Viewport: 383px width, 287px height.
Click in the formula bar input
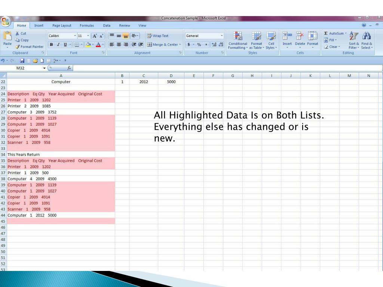pos(227,68)
